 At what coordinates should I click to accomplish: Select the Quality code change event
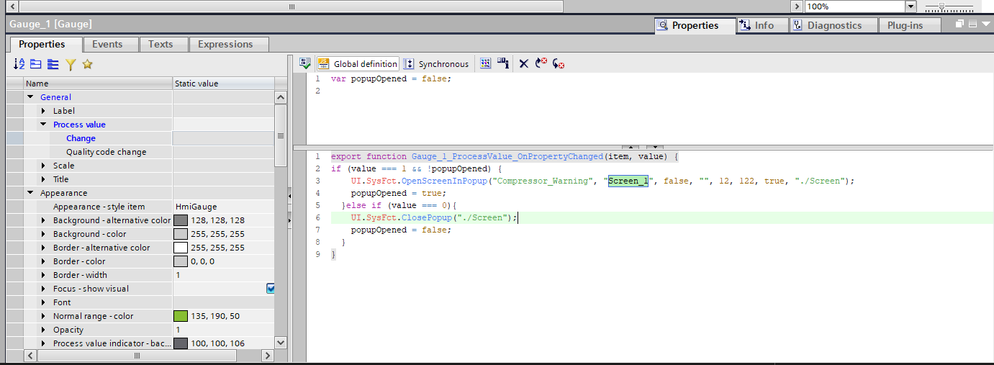click(x=106, y=152)
